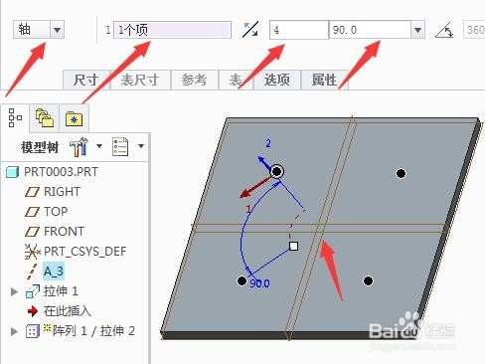Switch to the folder browser tab
The width and height of the screenshot is (485, 364).
45,118
